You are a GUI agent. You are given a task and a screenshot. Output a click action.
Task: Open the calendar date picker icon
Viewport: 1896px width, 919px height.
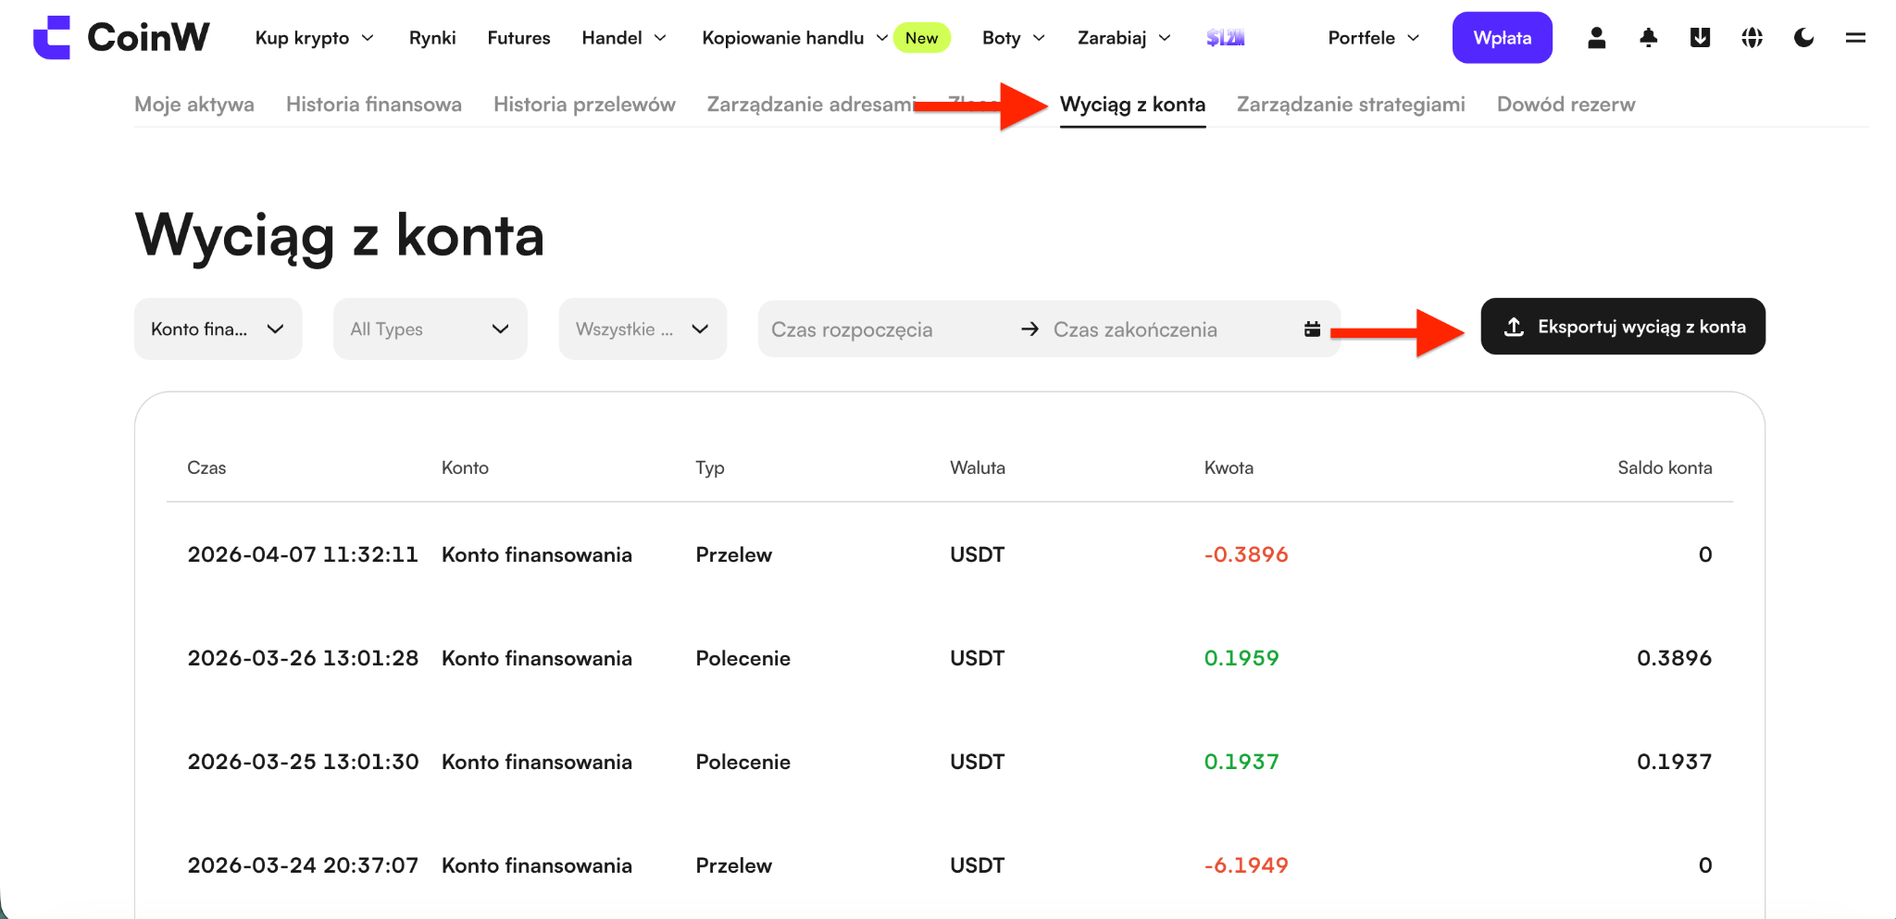click(1312, 329)
